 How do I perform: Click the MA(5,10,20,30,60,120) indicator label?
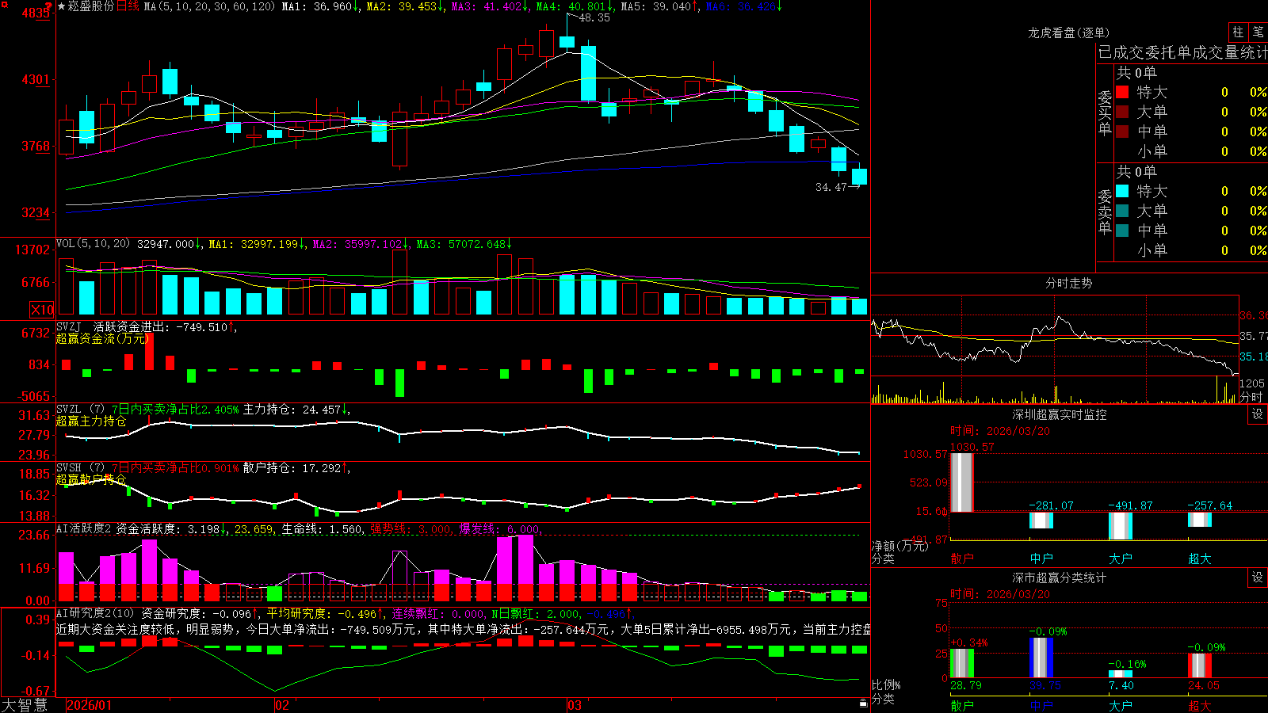tap(209, 6)
